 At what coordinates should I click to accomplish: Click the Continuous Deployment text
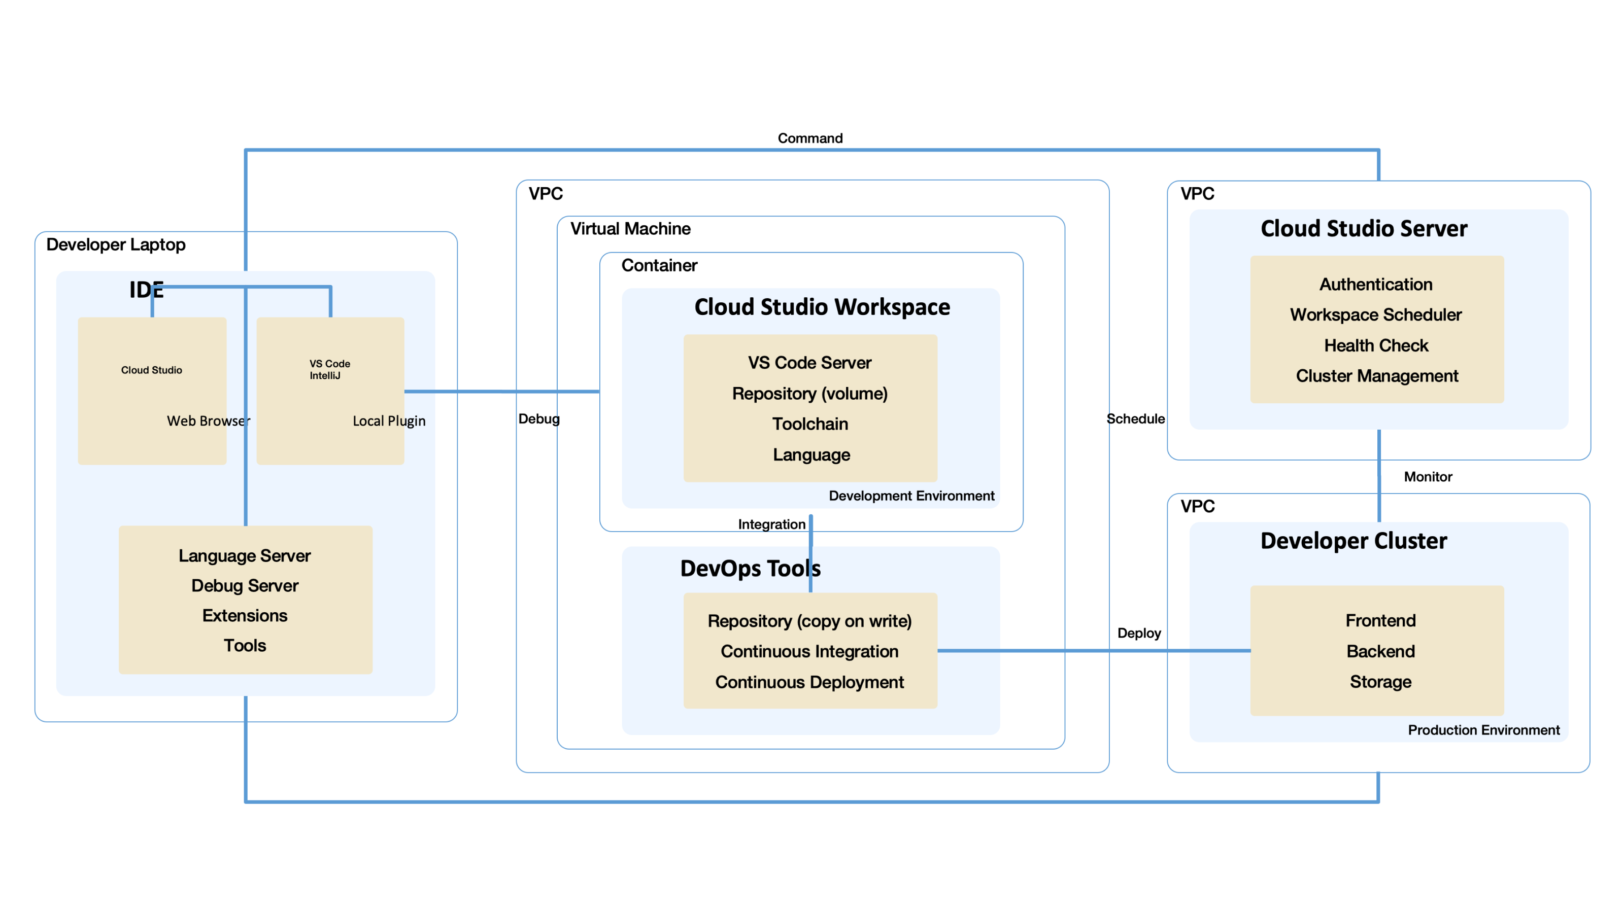[809, 682]
